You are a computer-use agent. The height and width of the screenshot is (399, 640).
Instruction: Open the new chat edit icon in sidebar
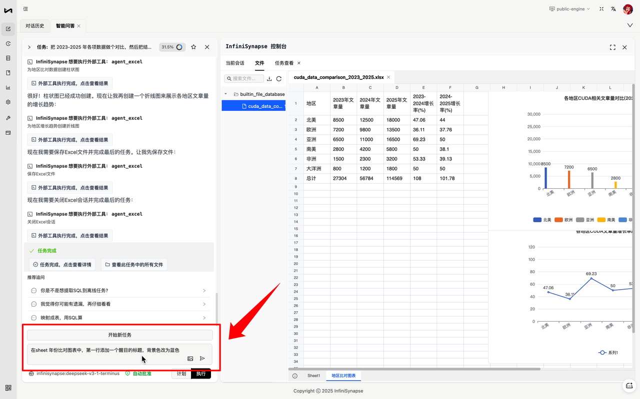tap(8, 29)
